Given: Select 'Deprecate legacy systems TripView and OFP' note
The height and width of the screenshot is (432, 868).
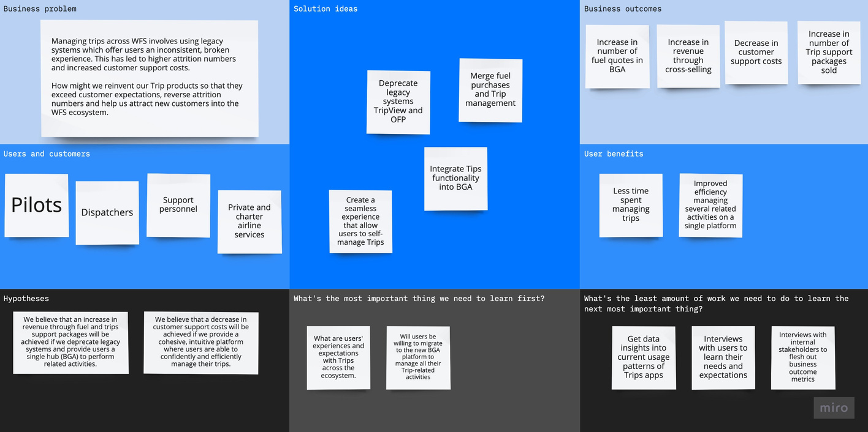Looking at the screenshot, I should (398, 102).
